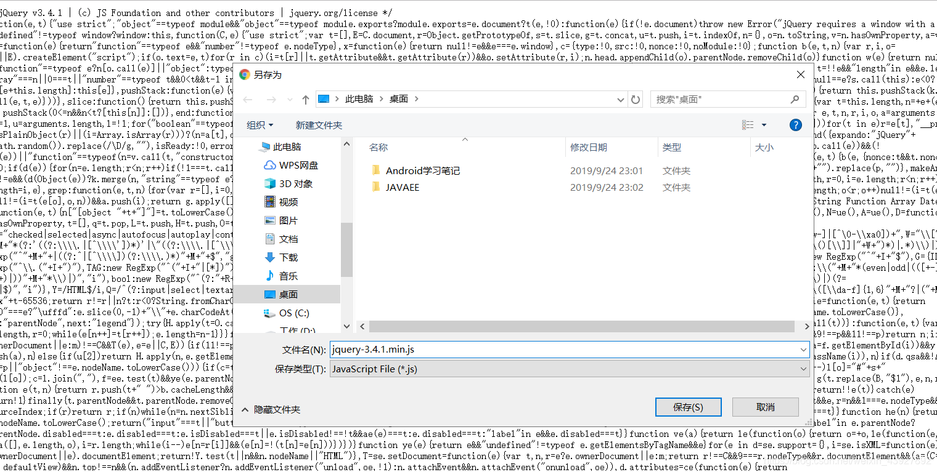Screen dimensions: 937x472
Task: Click JAVAEE folder icon
Action: pyautogui.click(x=376, y=186)
